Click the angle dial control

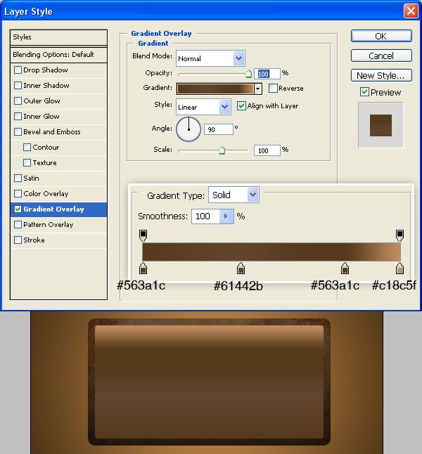pos(188,129)
